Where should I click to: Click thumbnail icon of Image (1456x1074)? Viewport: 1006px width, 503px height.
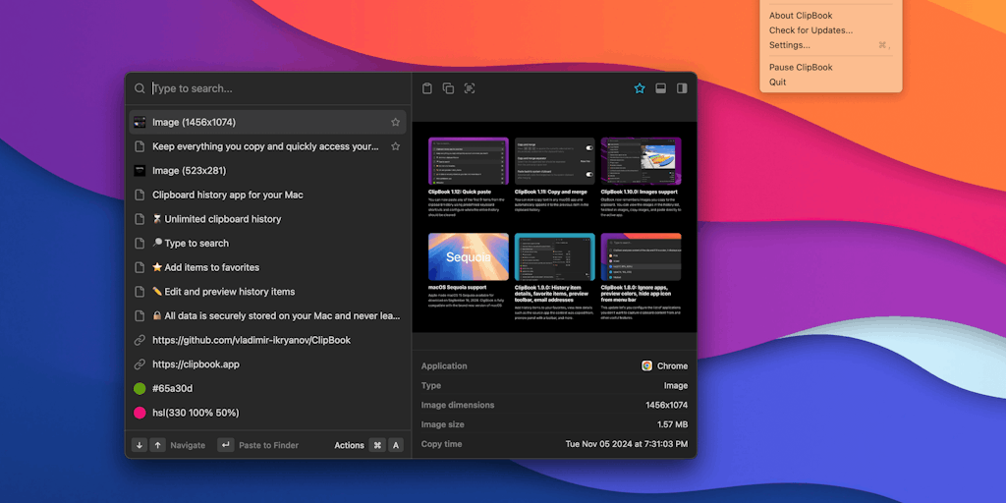click(x=140, y=122)
